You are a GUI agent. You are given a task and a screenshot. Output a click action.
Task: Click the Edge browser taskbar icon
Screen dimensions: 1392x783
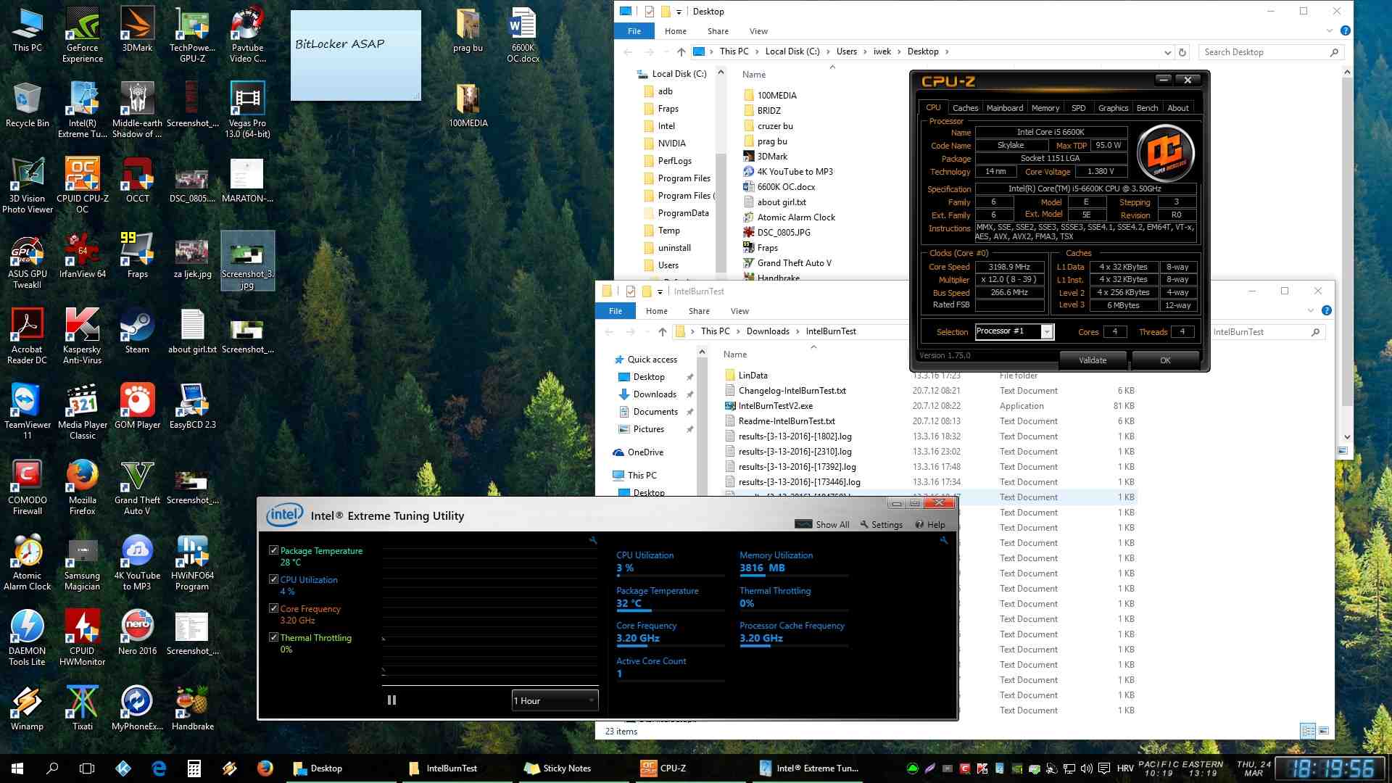(x=159, y=768)
